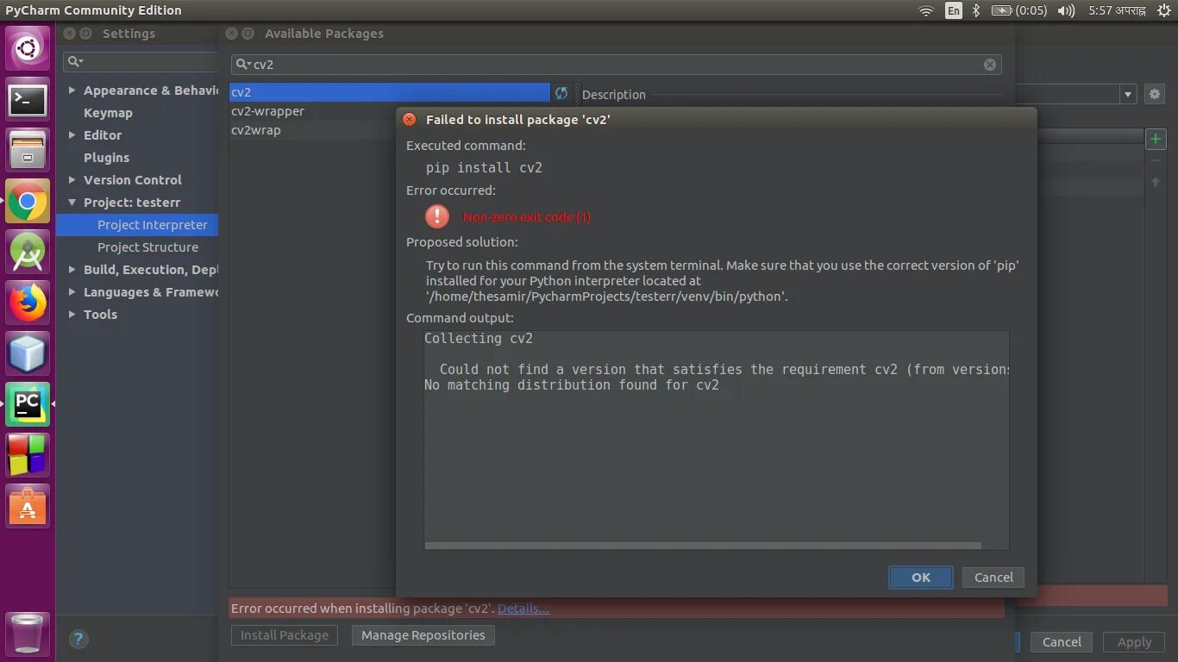Expand Build, Execution, Deployment section
1178x662 pixels.
tap(72, 270)
